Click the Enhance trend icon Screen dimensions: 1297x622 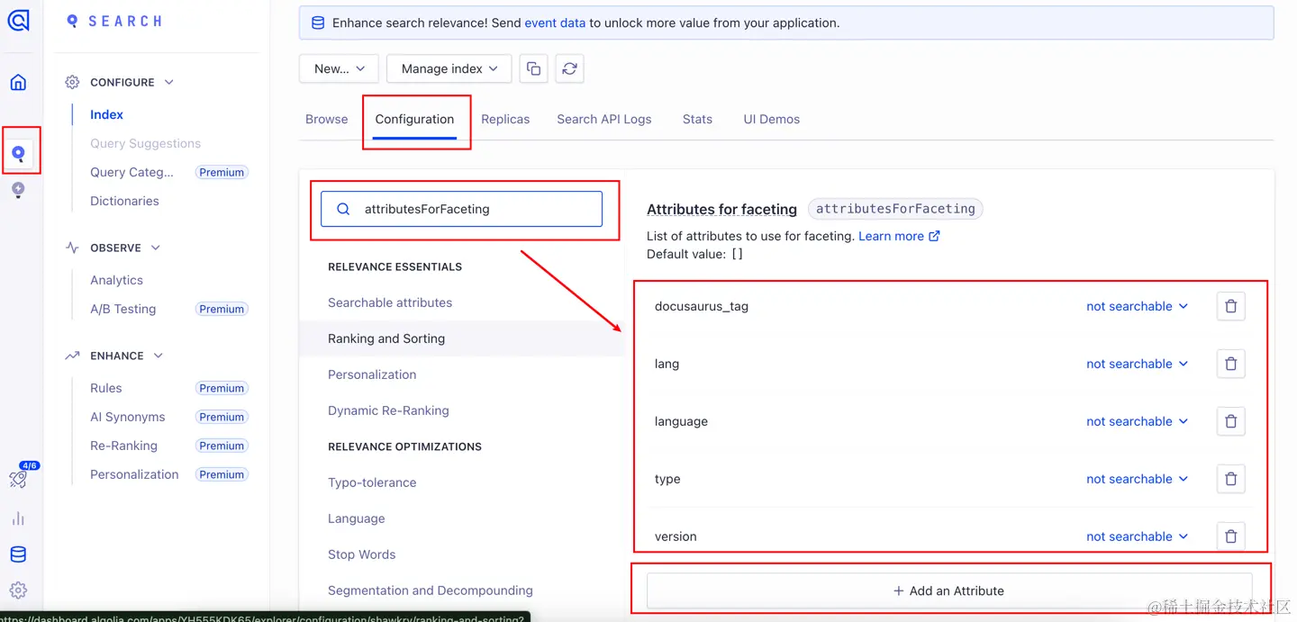click(72, 356)
